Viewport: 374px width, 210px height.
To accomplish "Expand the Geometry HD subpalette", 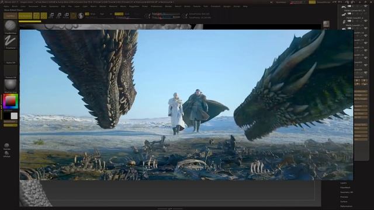I will pyautogui.click(x=347, y=192).
